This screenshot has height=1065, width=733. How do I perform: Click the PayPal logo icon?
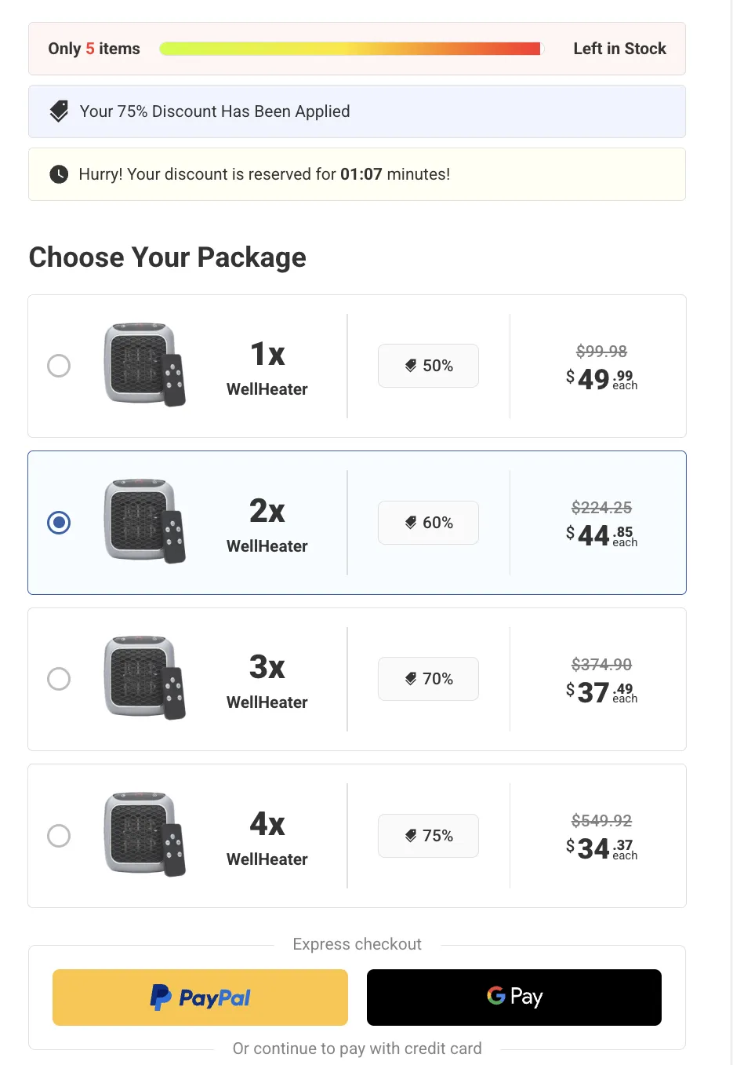160,997
